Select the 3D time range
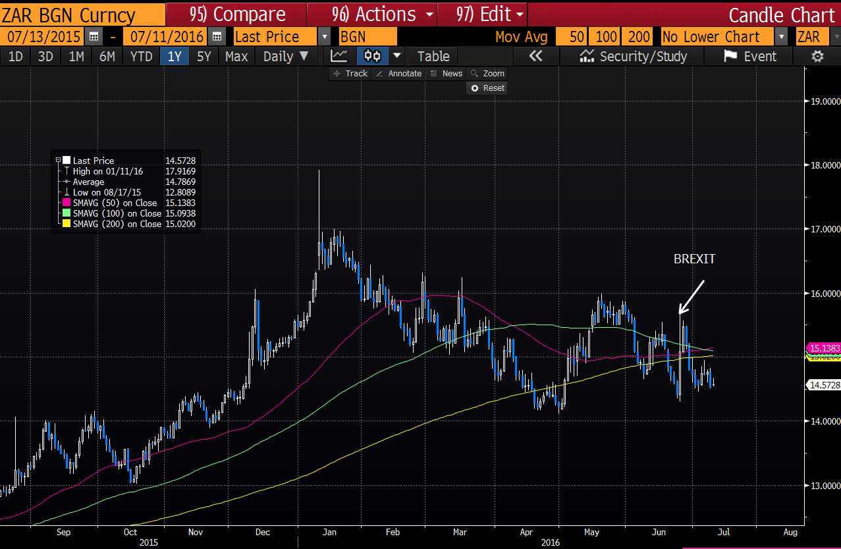The height and width of the screenshot is (549, 841). click(x=45, y=57)
